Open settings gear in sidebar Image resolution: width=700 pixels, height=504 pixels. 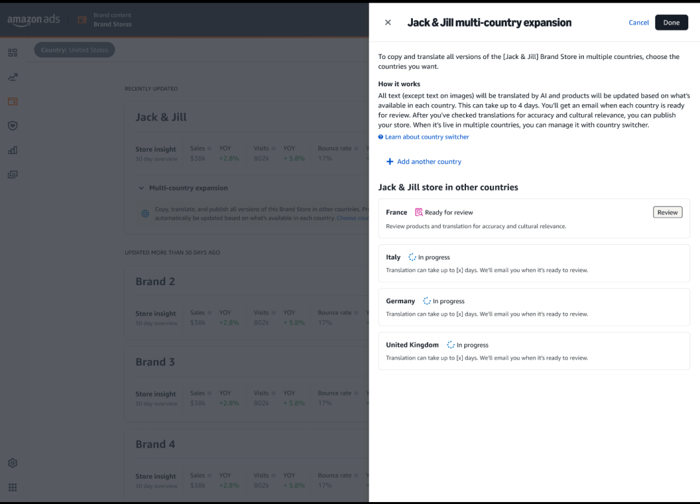pyautogui.click(x=13, y=463)
